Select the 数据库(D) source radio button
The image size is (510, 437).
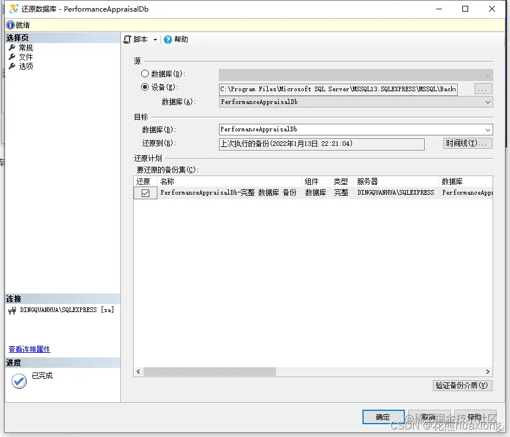[145, 74]
